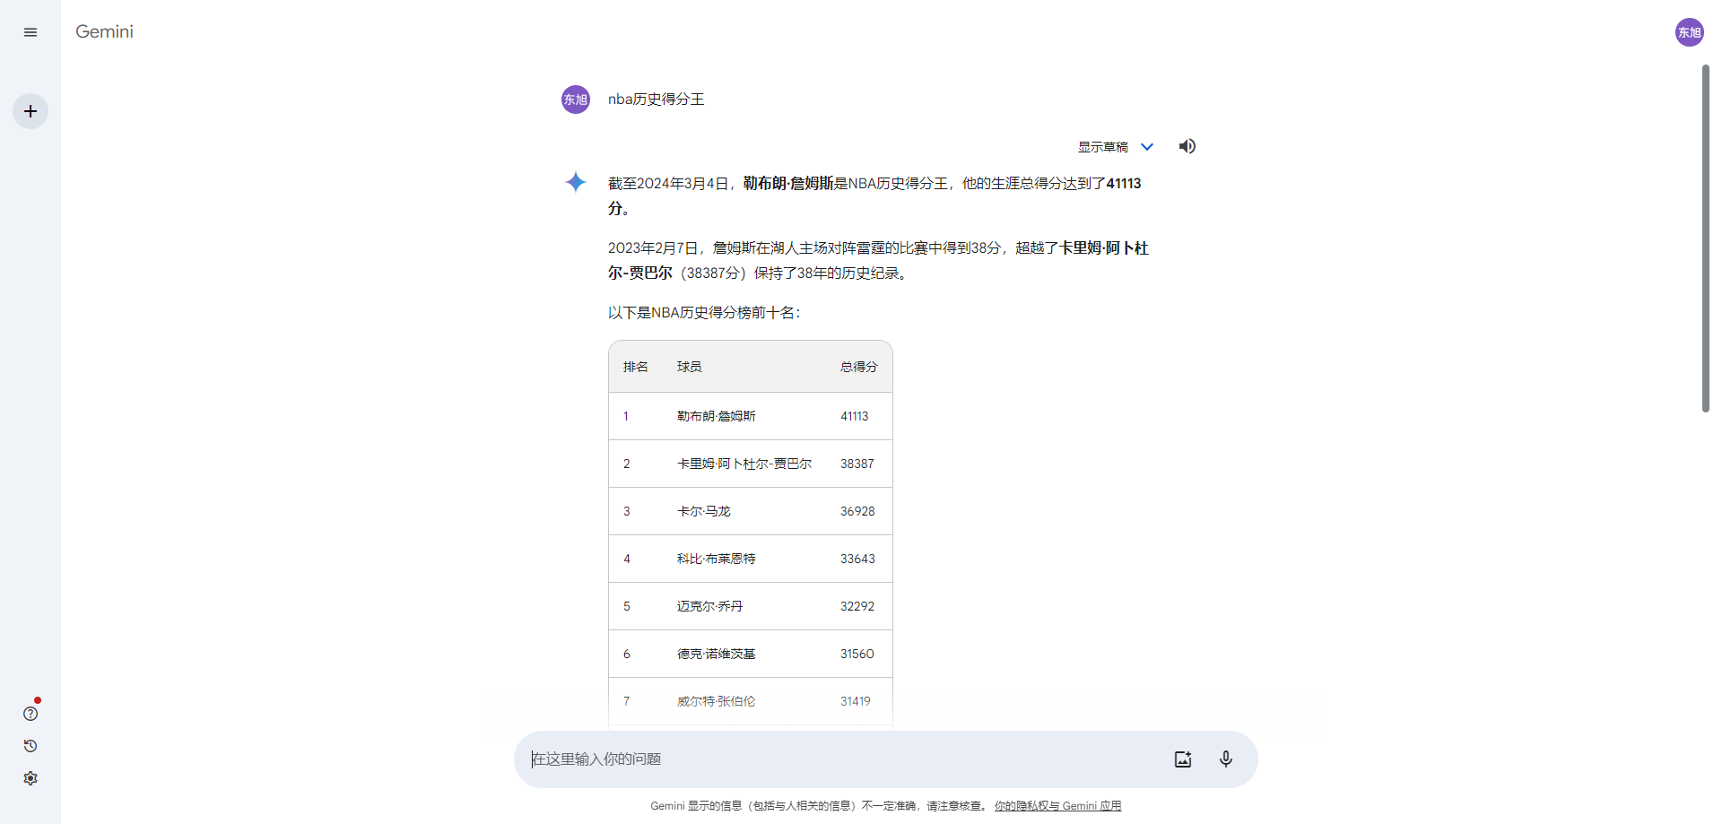
Task: Select player 迈克尔·乔丹 cell
Action: (710, 606)
